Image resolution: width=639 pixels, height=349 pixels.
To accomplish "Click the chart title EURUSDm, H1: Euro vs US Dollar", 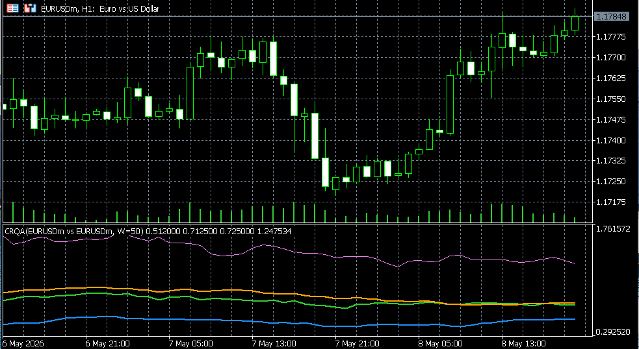I will click(100, 8).
